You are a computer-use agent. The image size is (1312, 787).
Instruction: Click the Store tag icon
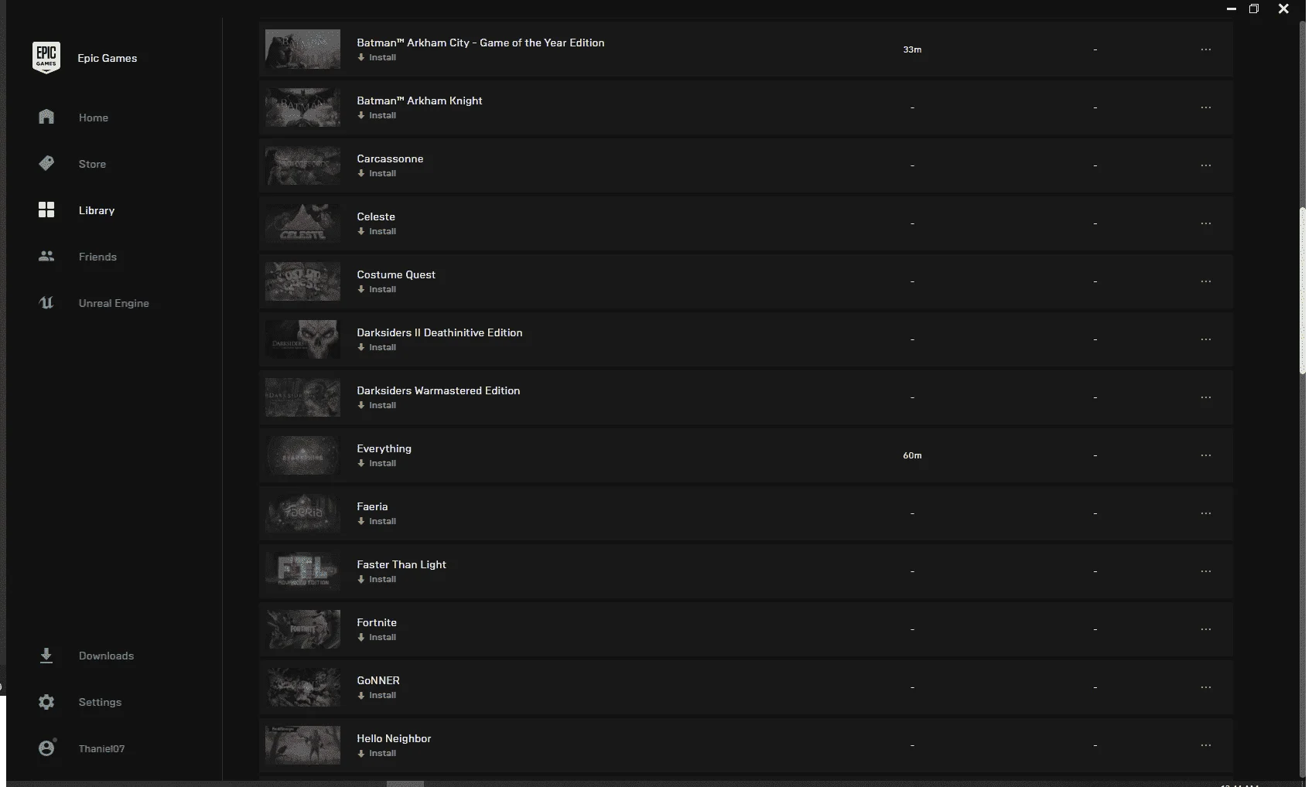(x=46, y=163)
